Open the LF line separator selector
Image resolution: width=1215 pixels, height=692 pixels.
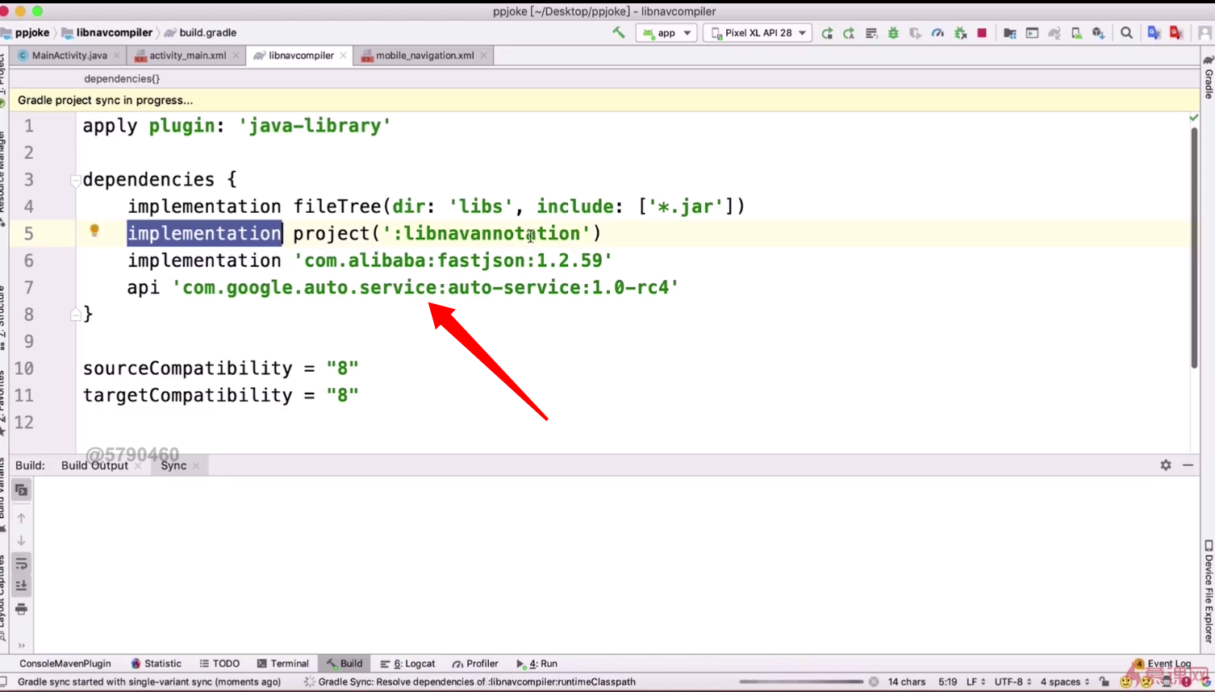click(x=975, y=682)
